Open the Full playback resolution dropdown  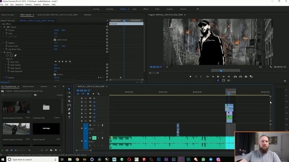[262, 67]
